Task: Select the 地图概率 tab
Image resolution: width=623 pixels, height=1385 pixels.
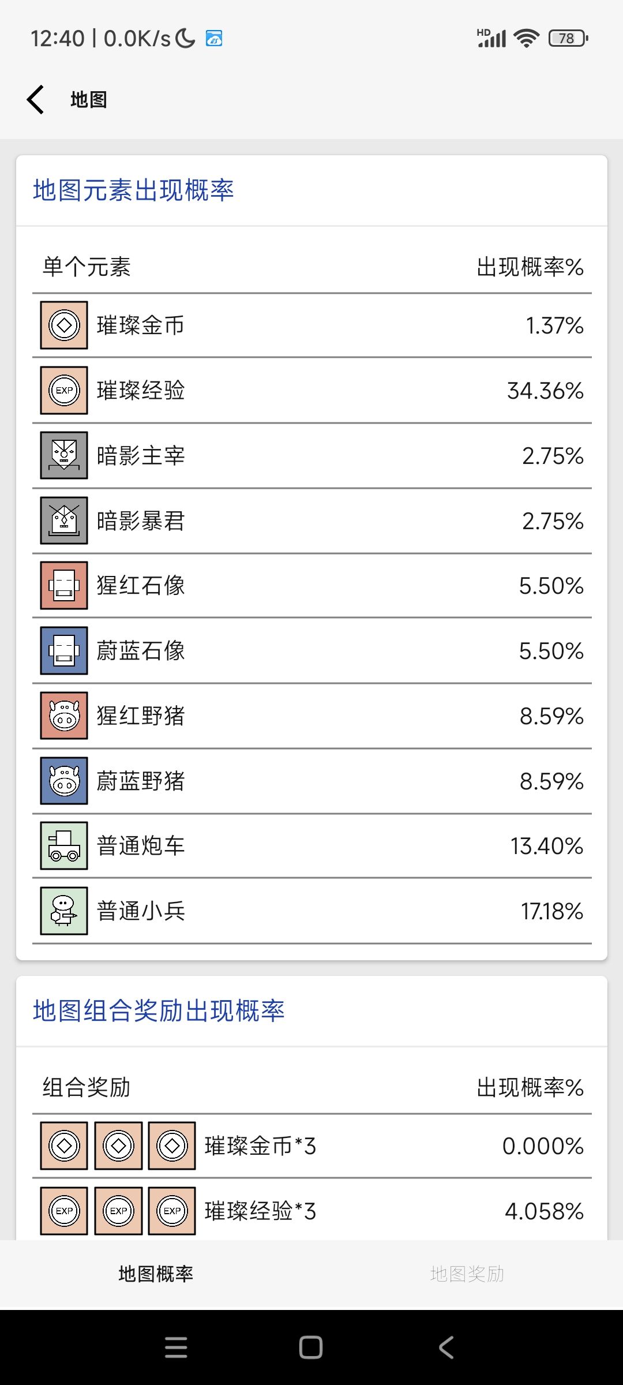Action: click(156, 1274)
